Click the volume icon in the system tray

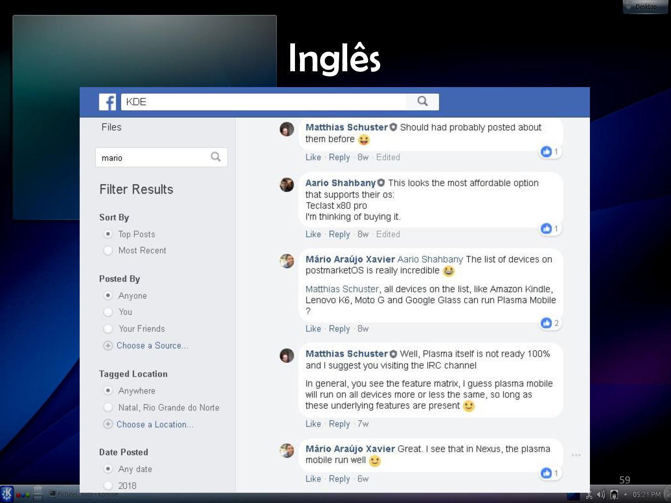click(x=601, y=494)
